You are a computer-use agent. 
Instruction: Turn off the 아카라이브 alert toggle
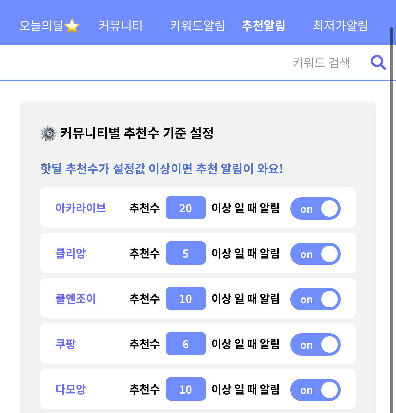click(x=315, y=209)
